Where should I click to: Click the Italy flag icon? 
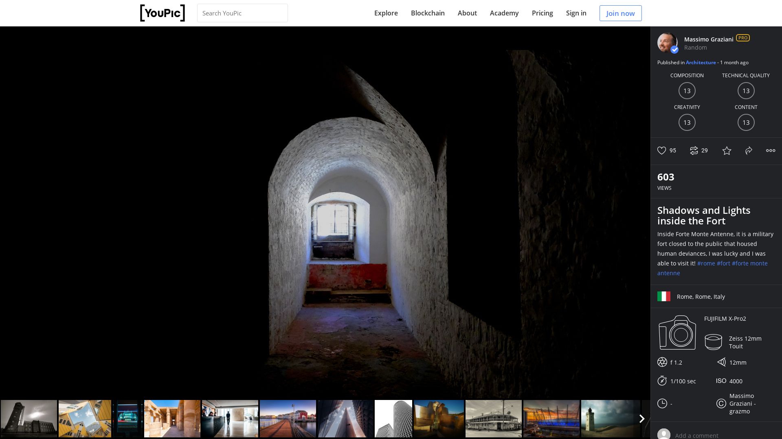663,296
